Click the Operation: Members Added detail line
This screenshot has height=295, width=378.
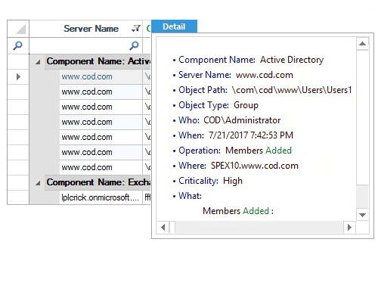[x=232, y=151]
